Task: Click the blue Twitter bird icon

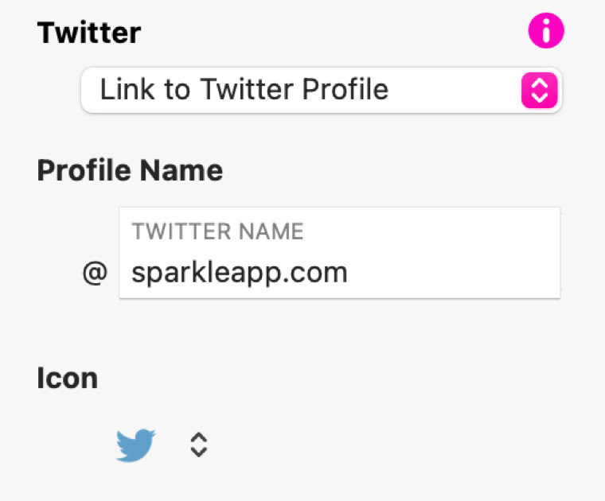Action: (135, 445)
